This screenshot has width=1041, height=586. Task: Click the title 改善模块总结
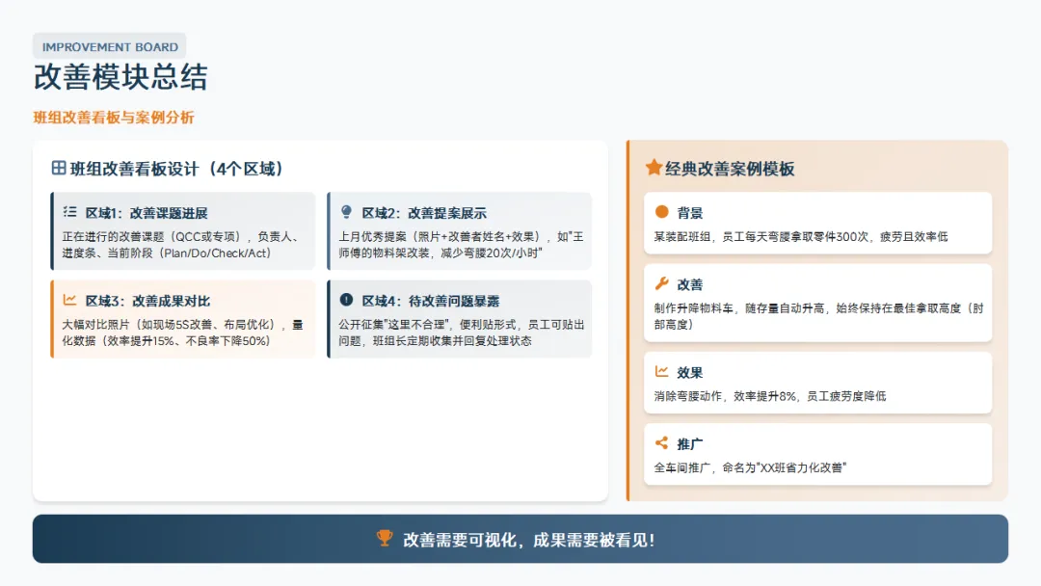click(120, 77)
